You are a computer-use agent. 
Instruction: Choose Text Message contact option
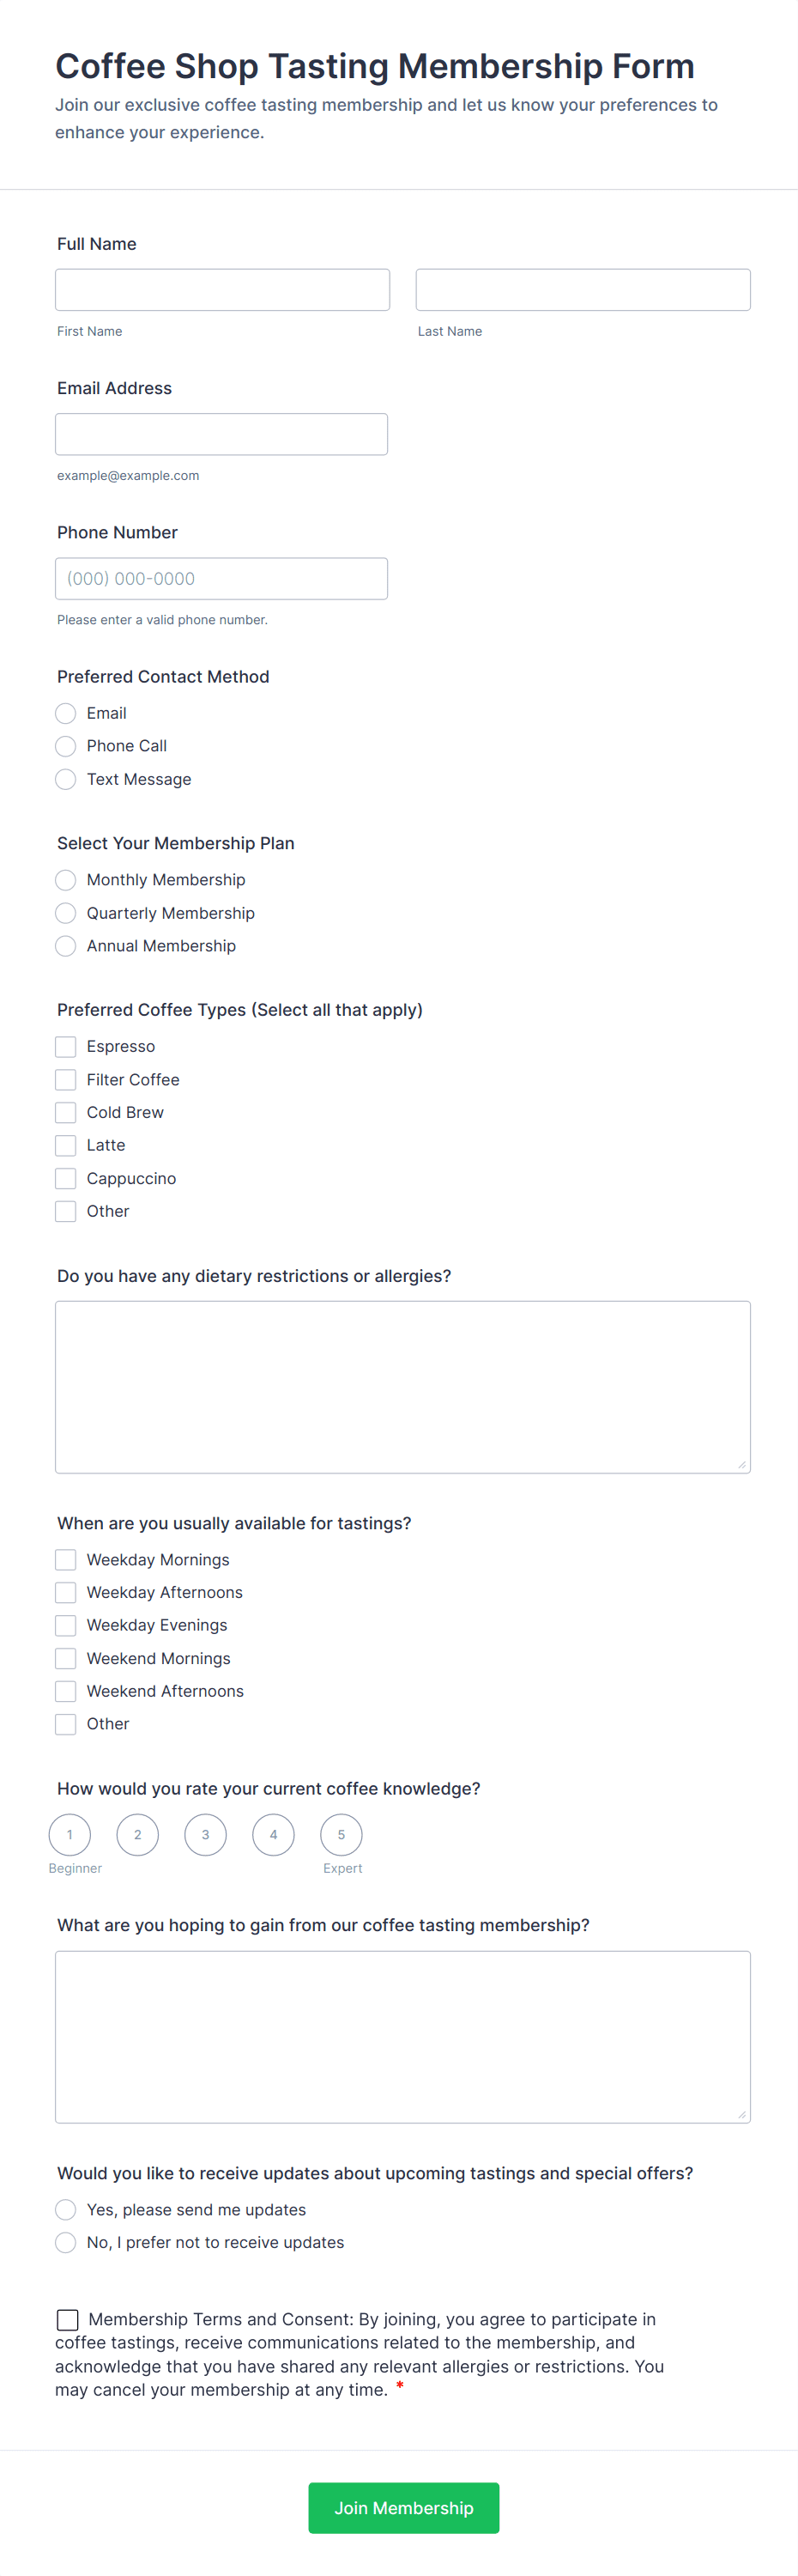[66, 779]
